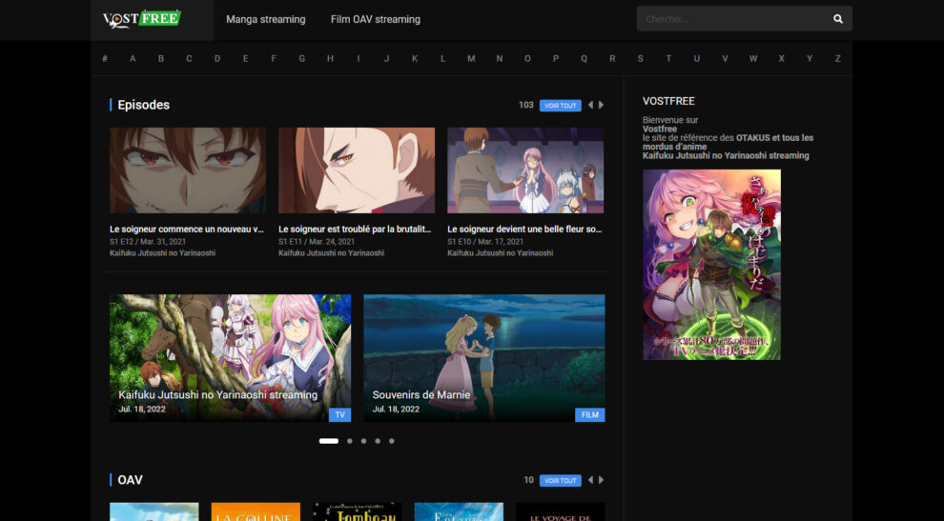
Task: Filter anime by letter V
Action: tap(725, 58)
